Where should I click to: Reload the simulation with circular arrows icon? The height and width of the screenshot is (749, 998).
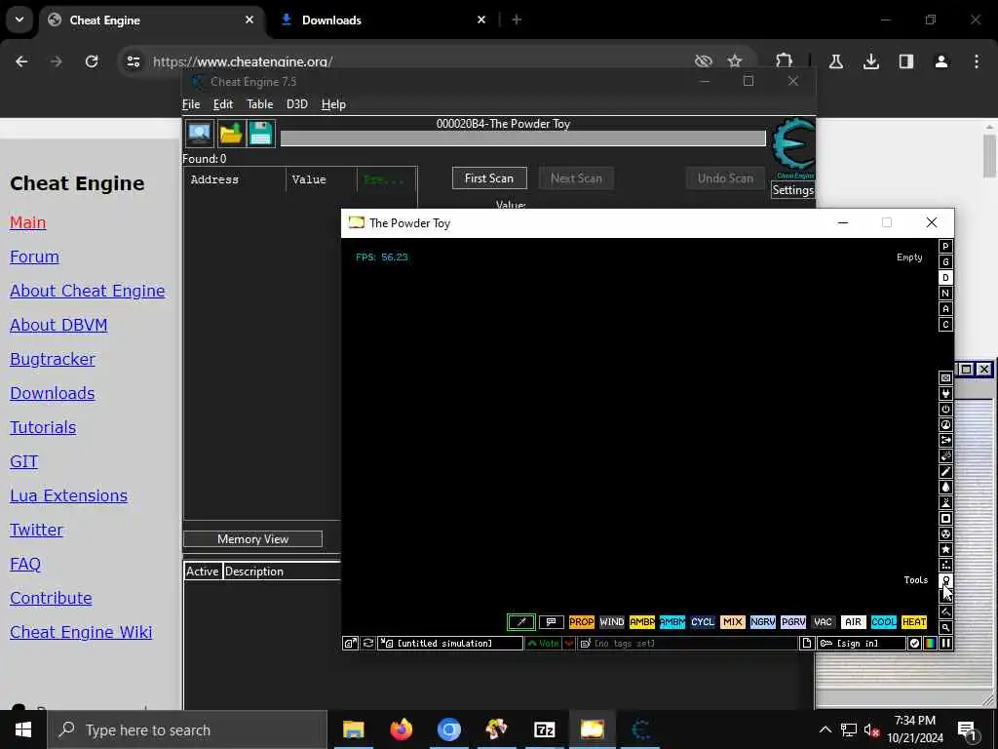367,644
